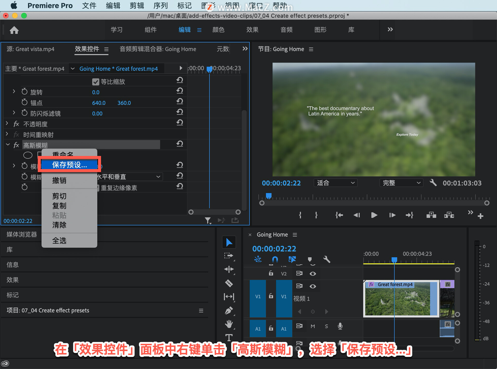The height and width of the screenshot is (369, 497).
Task: Open the 完整 playback resolution dropdown
Action: pos(401,183)
